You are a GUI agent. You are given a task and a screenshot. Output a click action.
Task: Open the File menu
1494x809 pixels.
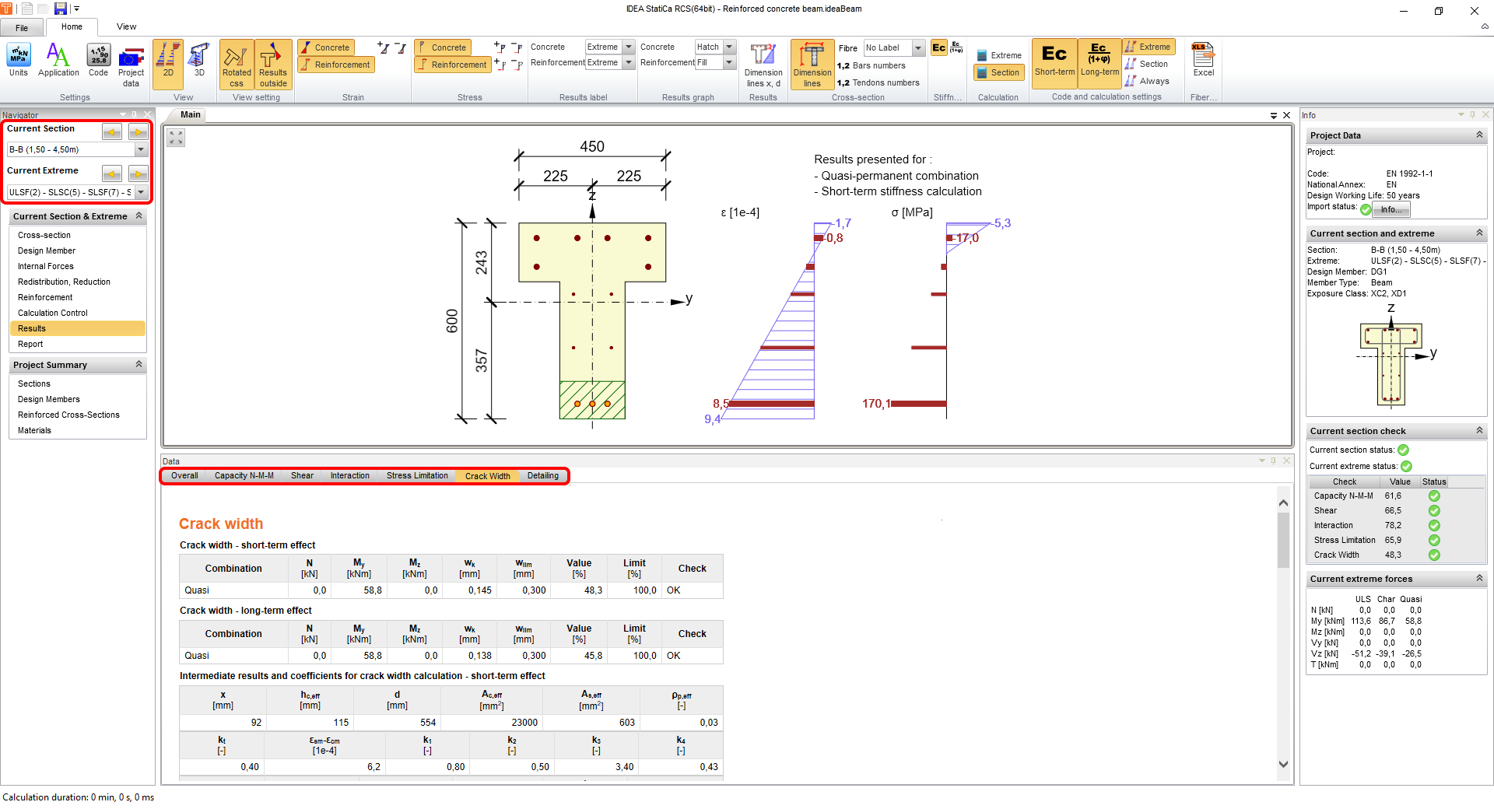coord(22,28)
